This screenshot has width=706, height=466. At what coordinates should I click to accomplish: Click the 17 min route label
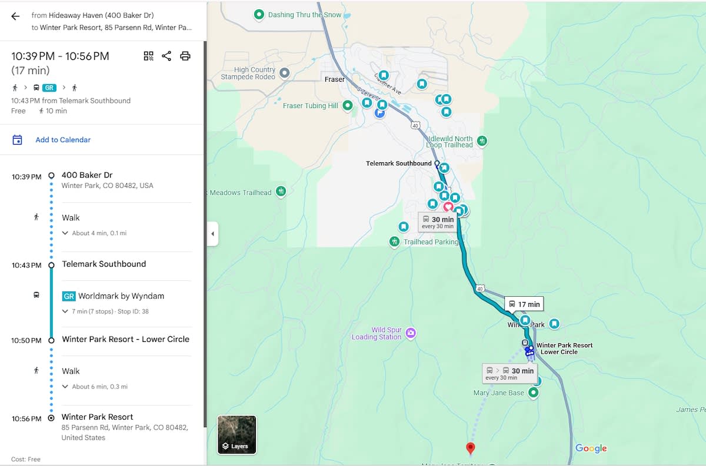pyautogui.click(x=524, y=304)
